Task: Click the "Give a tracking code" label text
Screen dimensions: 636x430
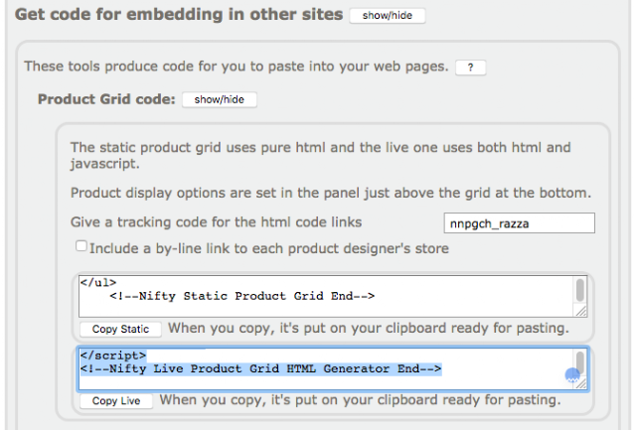Action: click(216, 222)
